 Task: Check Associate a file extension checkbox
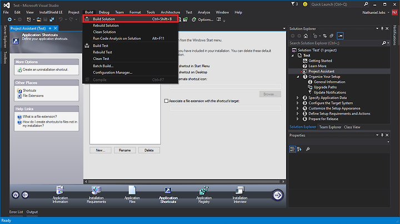pyautogui.click(x=166, y=101)
